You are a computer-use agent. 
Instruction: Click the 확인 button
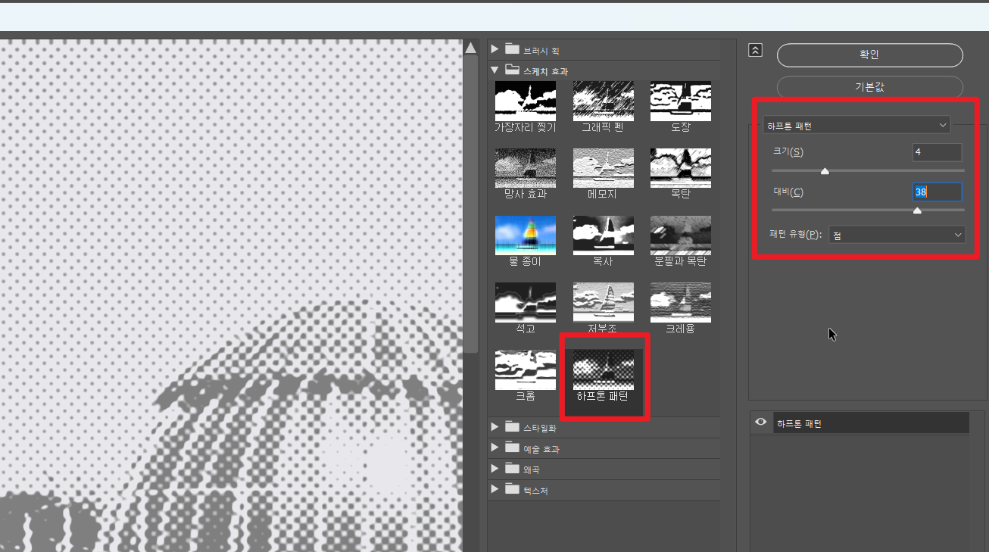(x=869, y=55)
